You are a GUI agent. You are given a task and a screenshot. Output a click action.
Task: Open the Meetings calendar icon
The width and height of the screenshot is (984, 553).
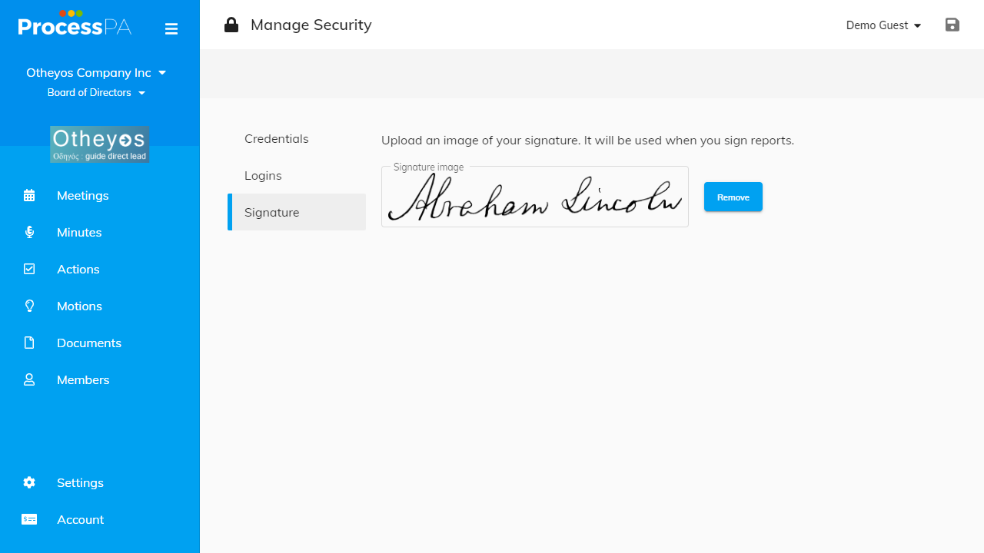[x=29, y=195]
